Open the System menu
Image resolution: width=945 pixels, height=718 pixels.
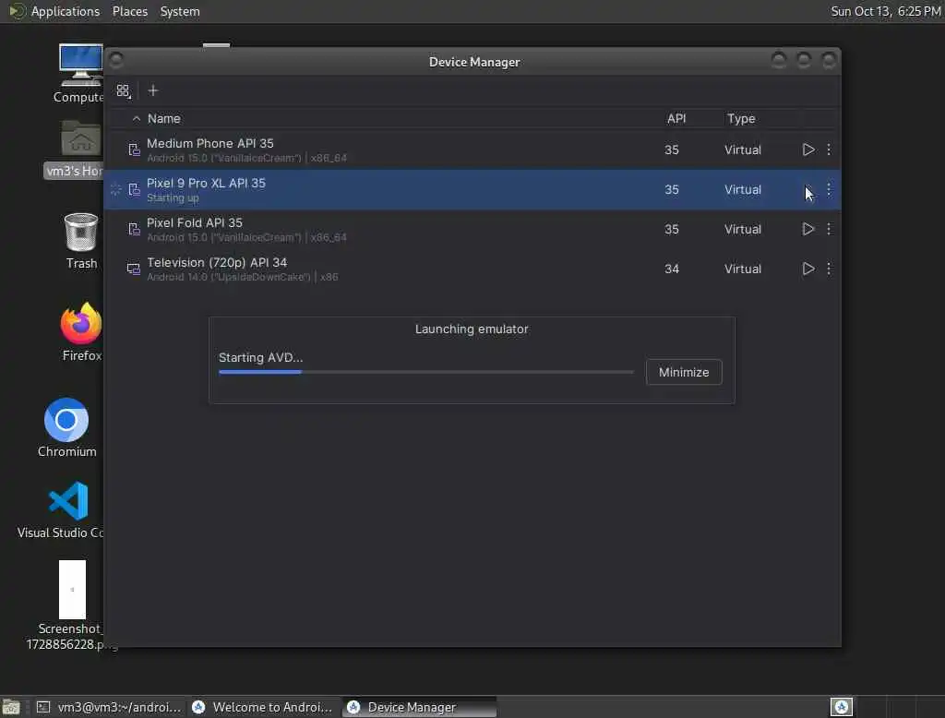click(x=180, y=11)
